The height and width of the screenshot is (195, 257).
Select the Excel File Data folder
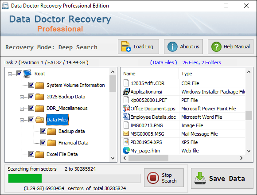tap(62, 154)
